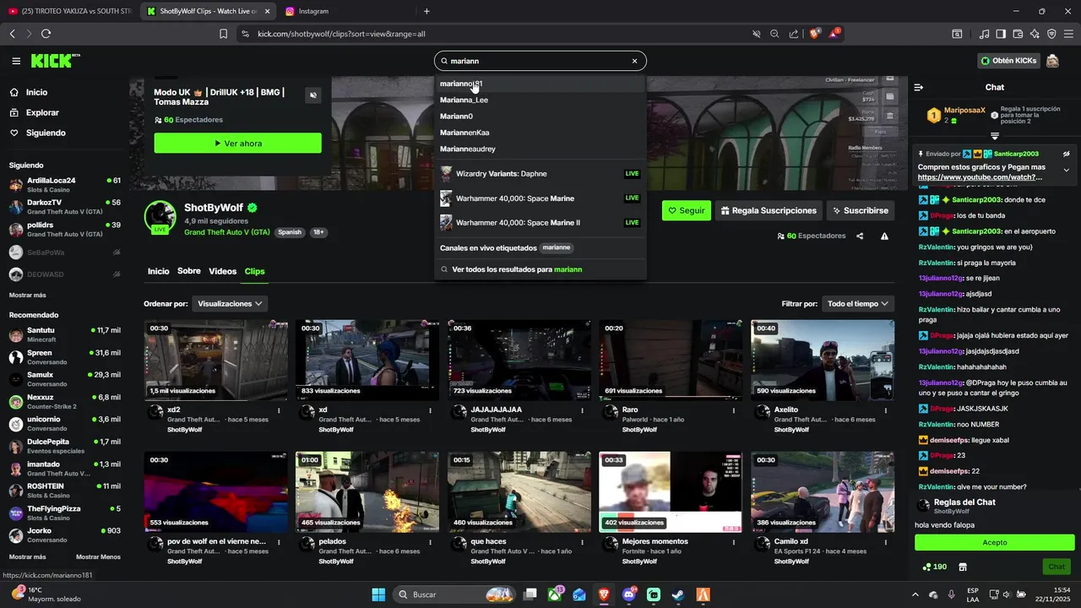
Task: Open the Kick hamburger menu
Action: coord(16,61)
